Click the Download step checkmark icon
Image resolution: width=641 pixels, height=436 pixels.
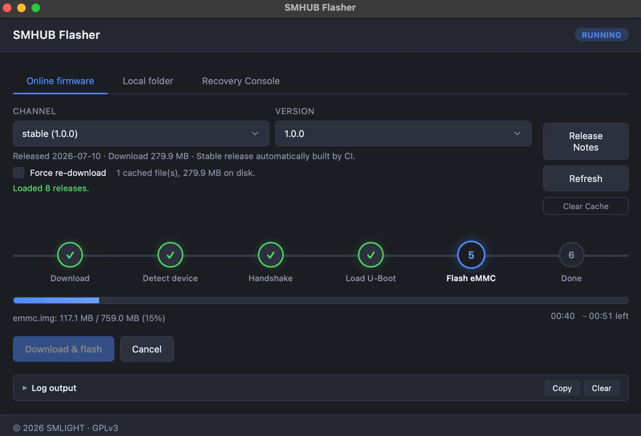[70, 255]
